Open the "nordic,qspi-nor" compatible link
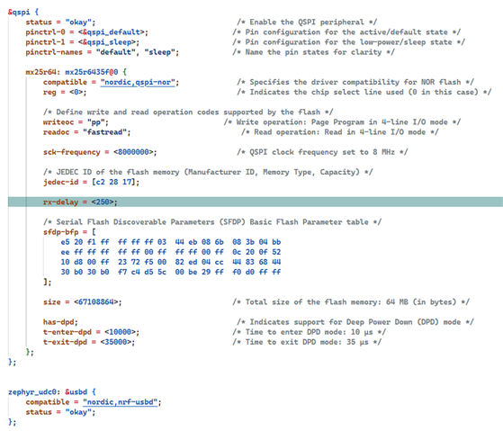Image resolution: width=503 pixels, height=431 pixels. tap(138, 82)
